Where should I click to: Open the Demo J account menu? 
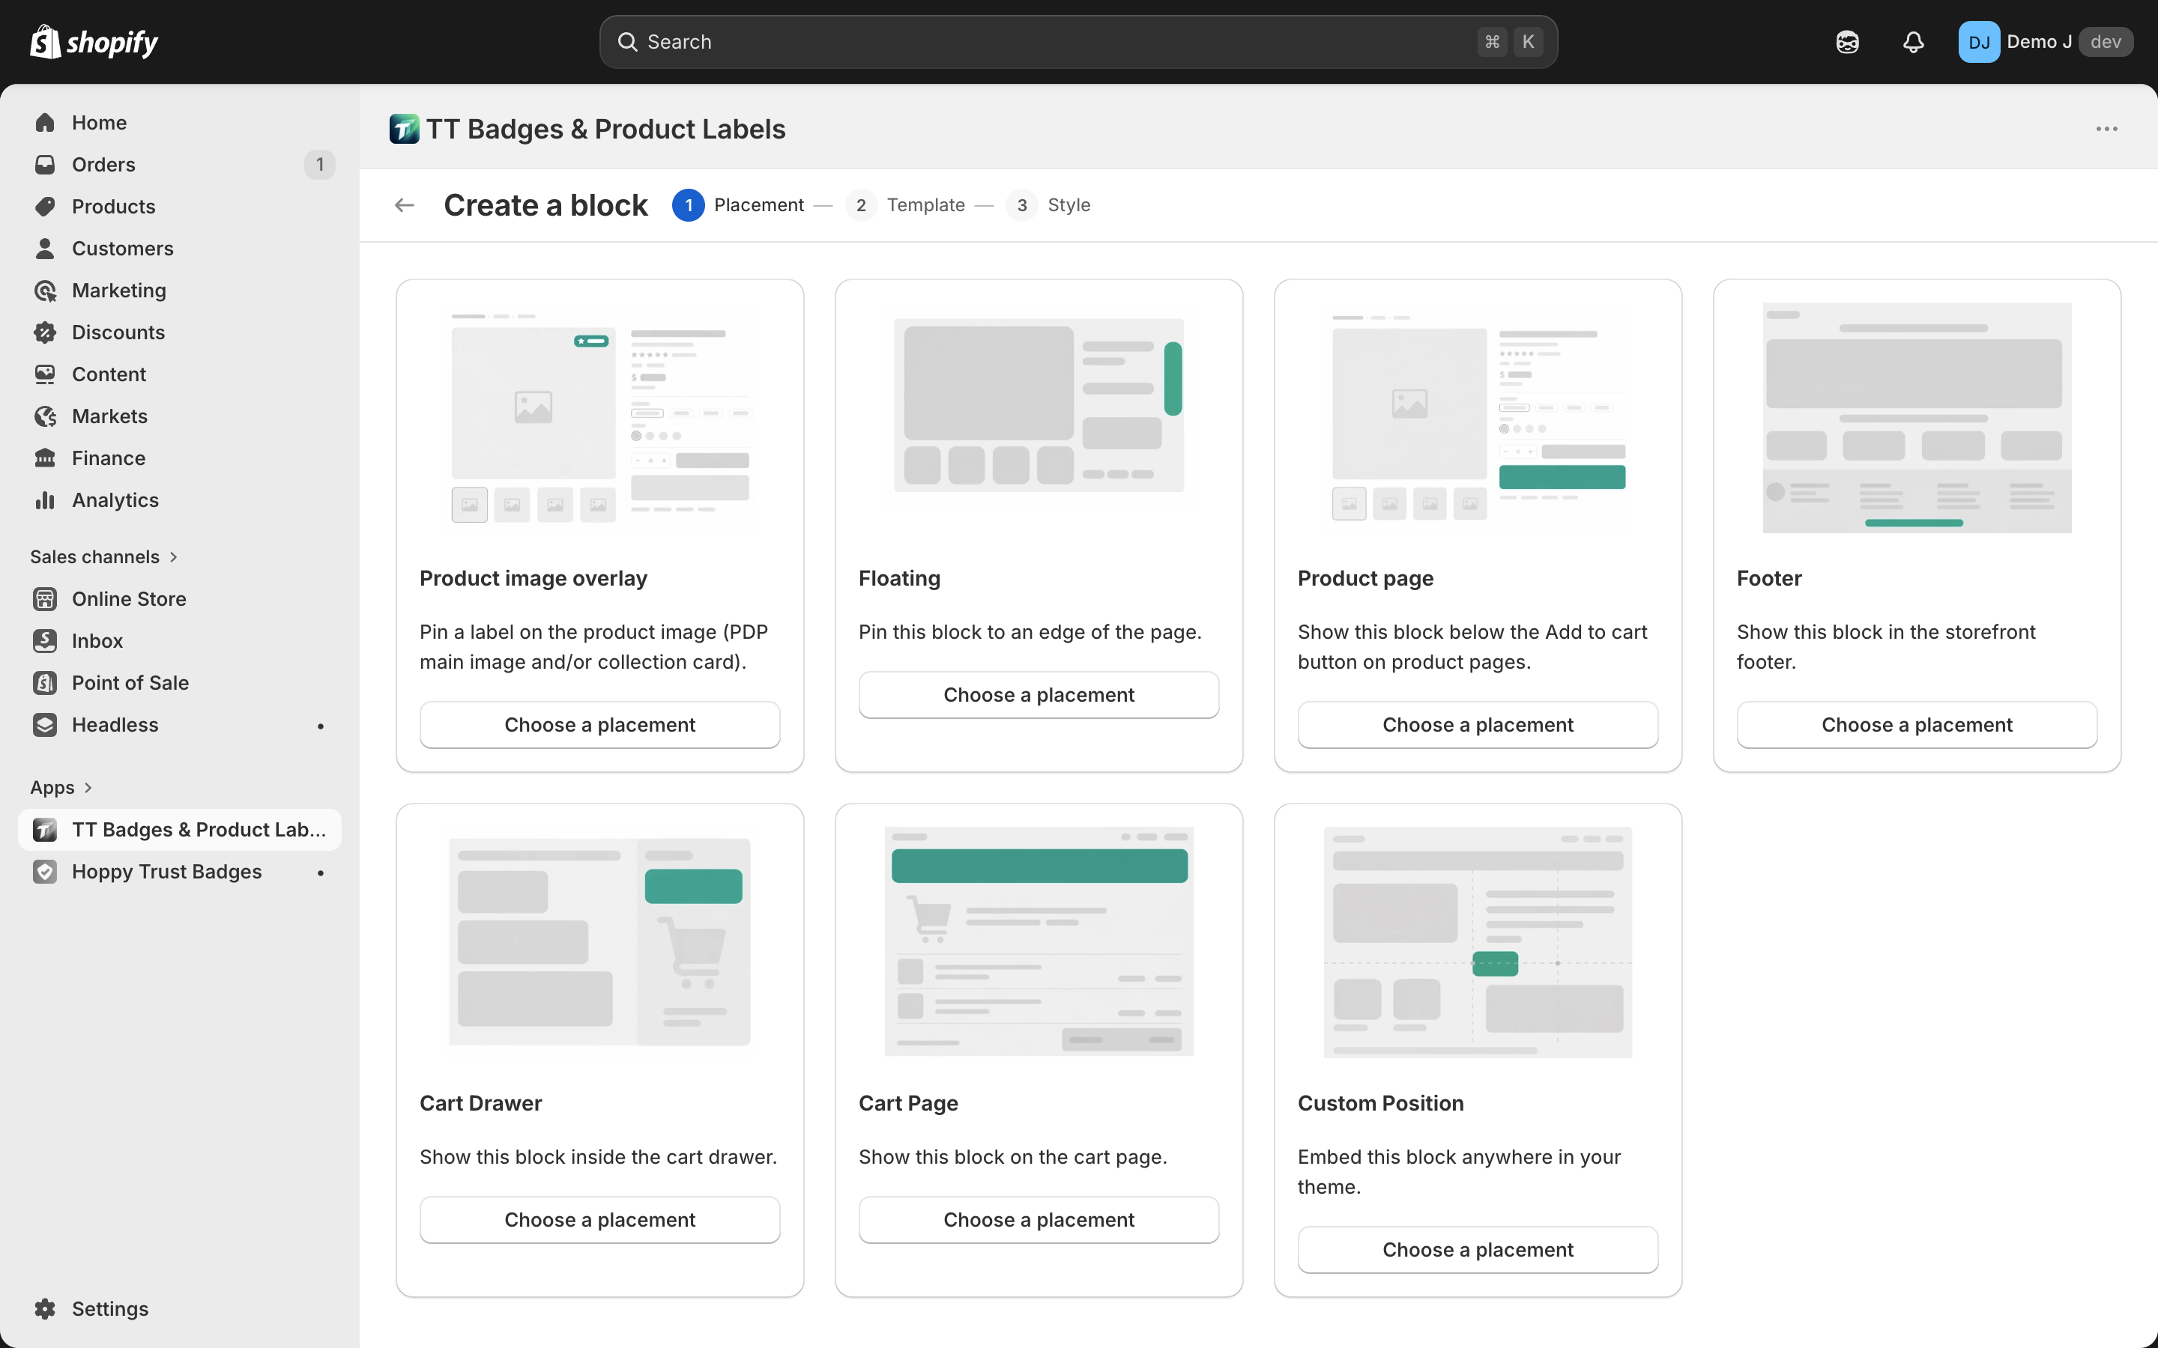[2045, 42]
